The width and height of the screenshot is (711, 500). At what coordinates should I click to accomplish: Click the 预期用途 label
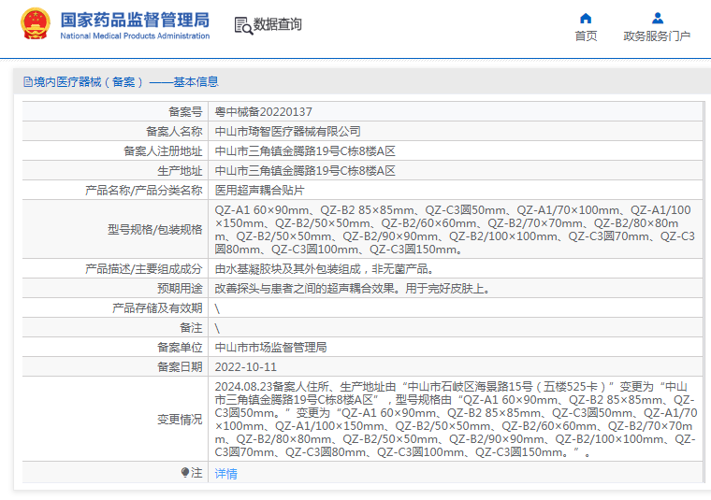(180, 289)
